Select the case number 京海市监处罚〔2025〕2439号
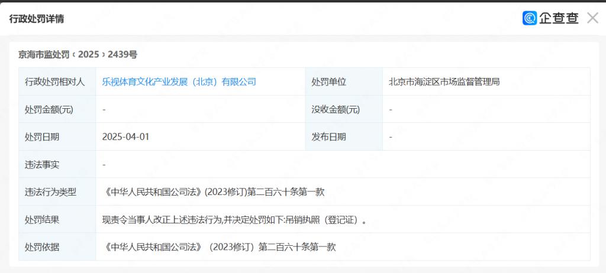The height and width of the screenshot is (273, 606). [x=78, y=54]
